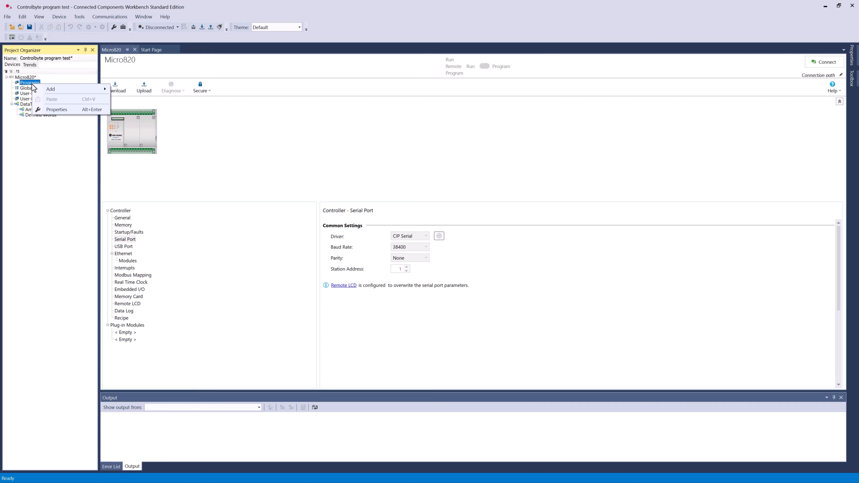Screen dimensions: 859x483
Task: Click the tree view icon in Project Organizer toolbar
Action: pos(18,71)
